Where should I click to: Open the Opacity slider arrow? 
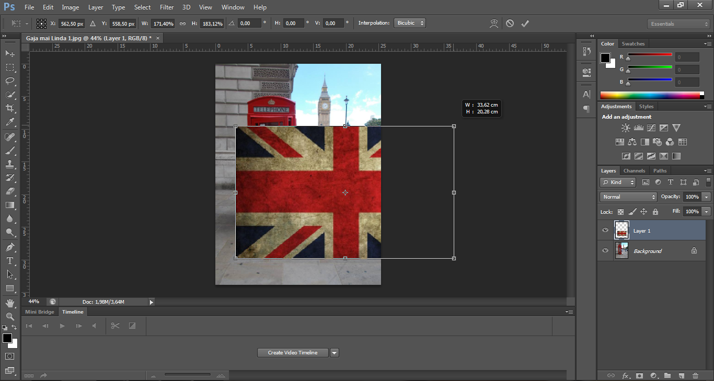[707, 197]
